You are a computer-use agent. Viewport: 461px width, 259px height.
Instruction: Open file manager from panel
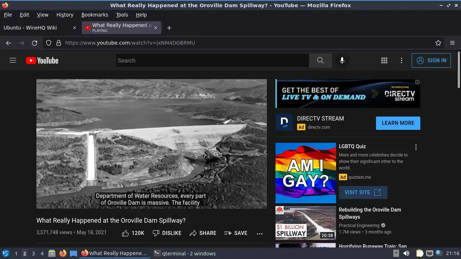52,253
